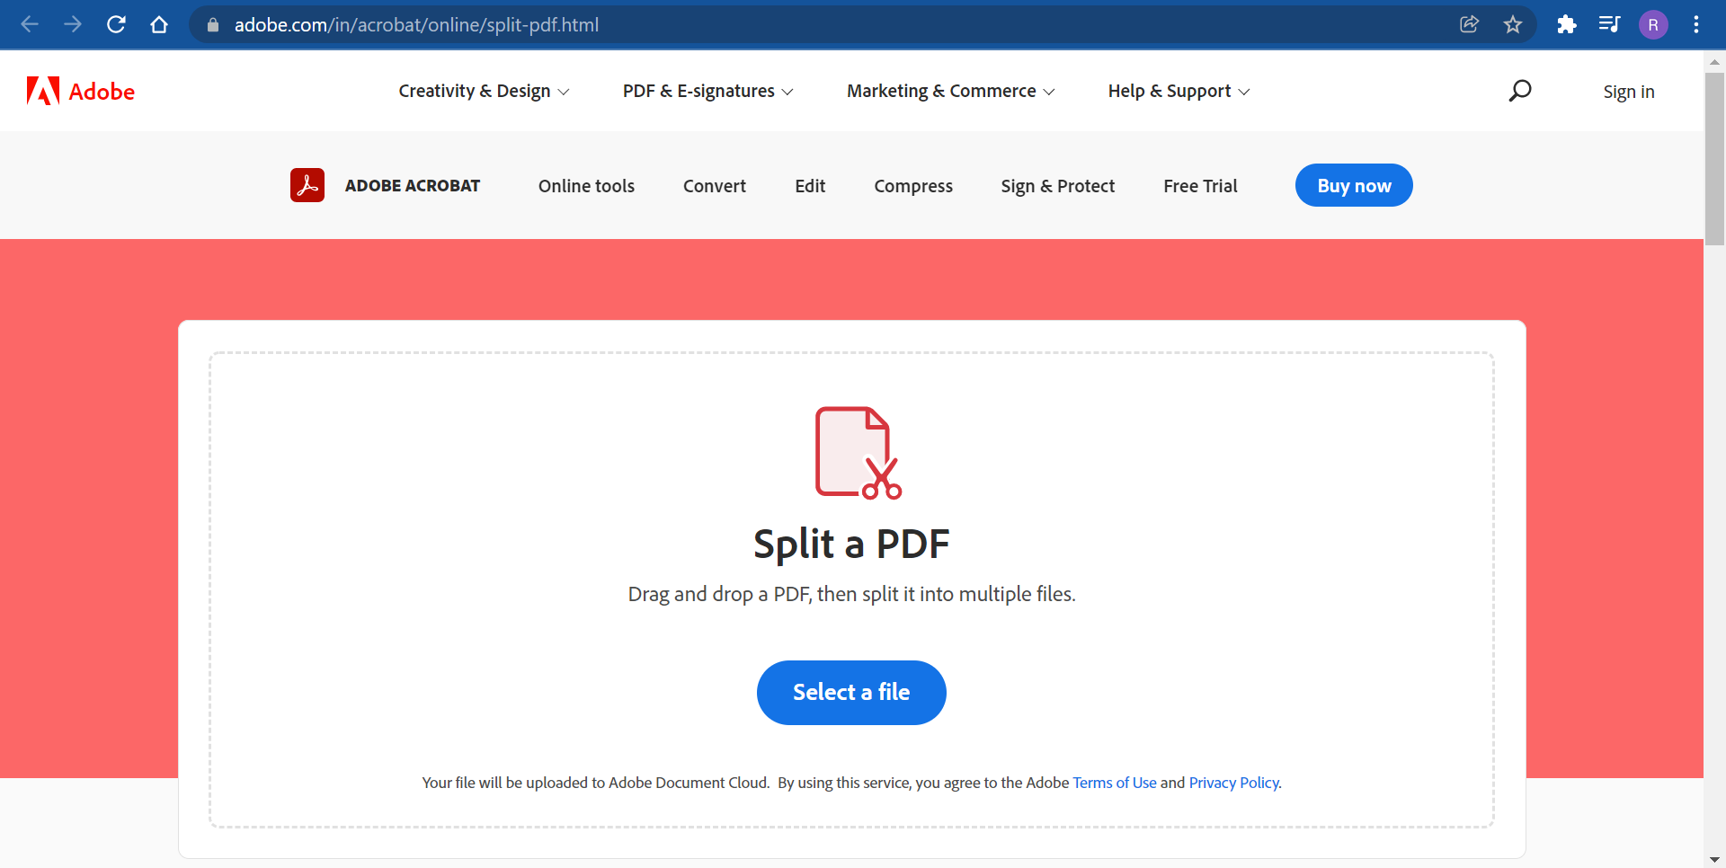Bookmark this page with the star icon

point(1513,24)
